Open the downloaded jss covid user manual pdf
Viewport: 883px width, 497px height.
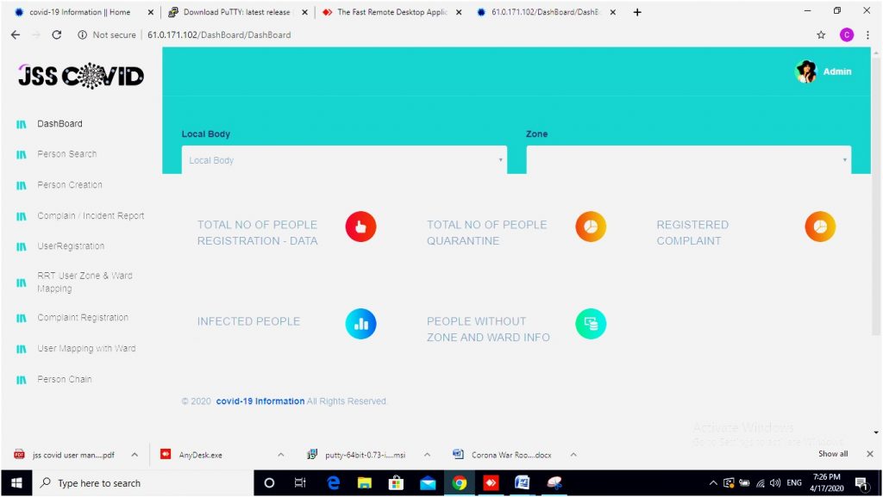pyautogui.click(x=73, y=455)
